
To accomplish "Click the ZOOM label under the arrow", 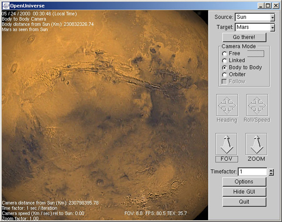I will pyautogui.click(x=256, y=159).
